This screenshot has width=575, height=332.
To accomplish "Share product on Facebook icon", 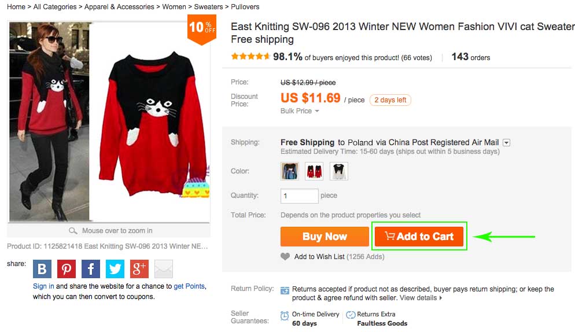I will (x=91, y=269).
